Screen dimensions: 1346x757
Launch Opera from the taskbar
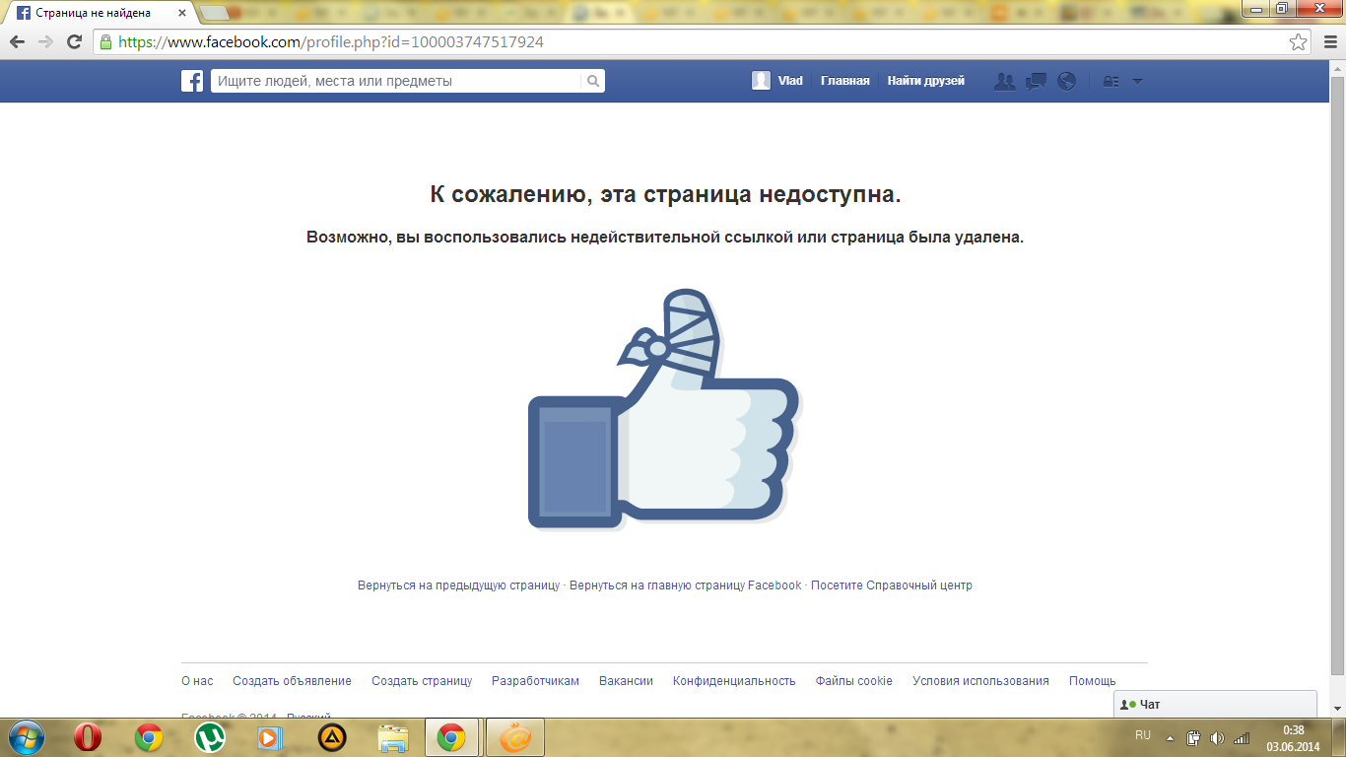pyautogui.click(x=89, y=737)
